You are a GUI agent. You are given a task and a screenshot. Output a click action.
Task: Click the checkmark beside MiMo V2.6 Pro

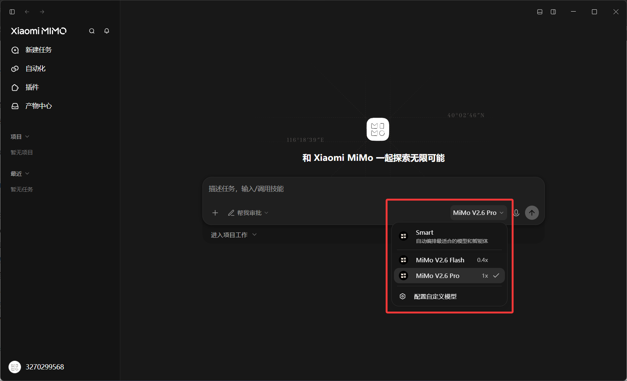coord(496,276)
